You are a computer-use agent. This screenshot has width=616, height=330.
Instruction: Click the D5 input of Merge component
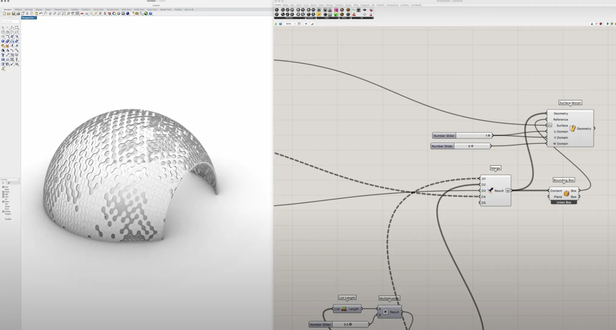[483, 203]
